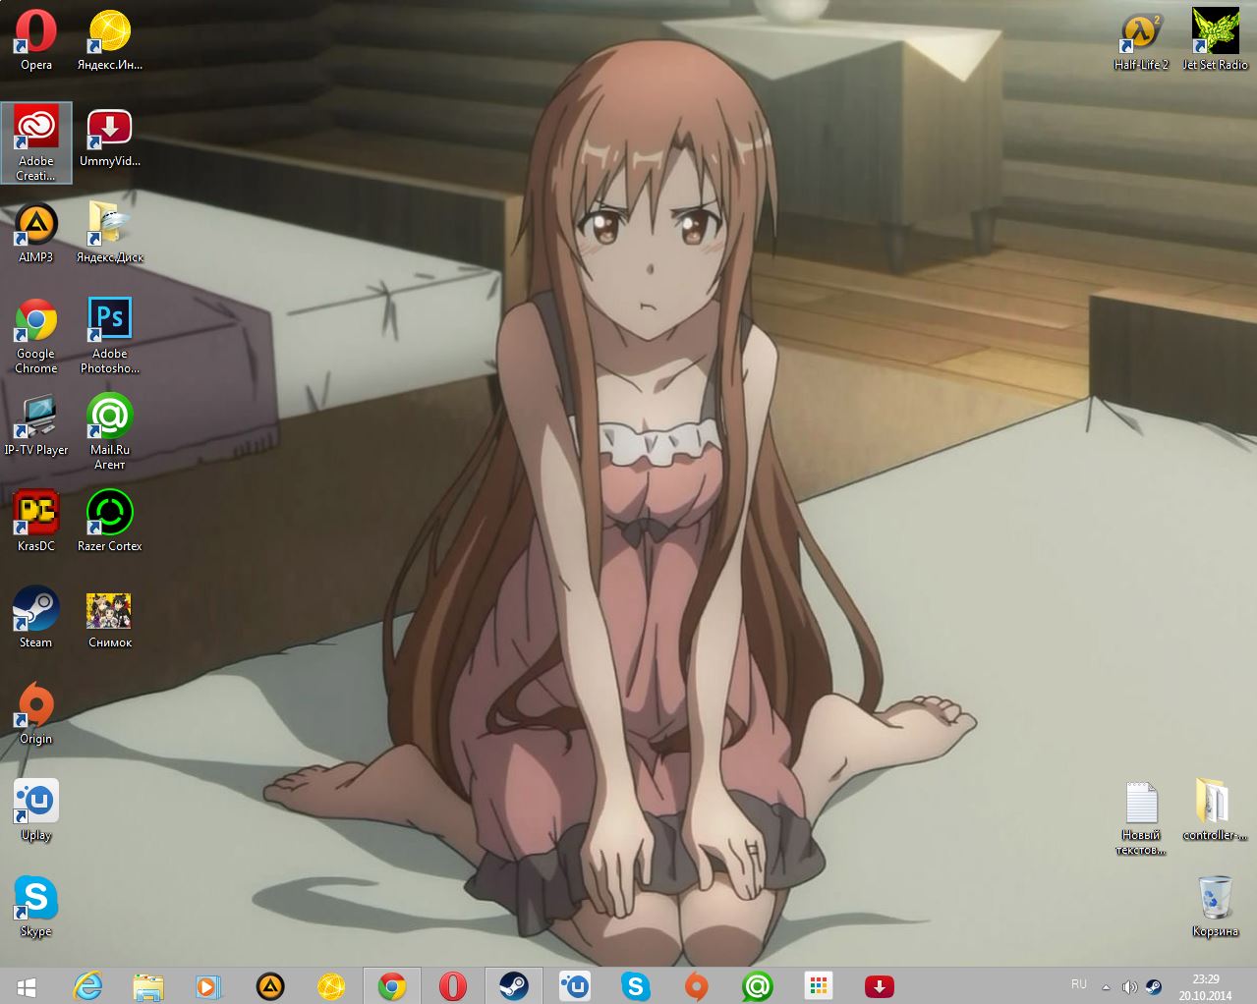The width and height of the screenshot is (1257, 1004).
Task: Launch Internet Explorer from the taskbar
Action: (x=87, y=985)
